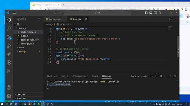
Task: Open the Accounts menu icon
Action: coord(9,88)
